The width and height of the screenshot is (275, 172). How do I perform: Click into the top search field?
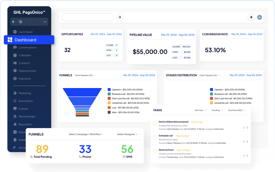tap(88, 17)
